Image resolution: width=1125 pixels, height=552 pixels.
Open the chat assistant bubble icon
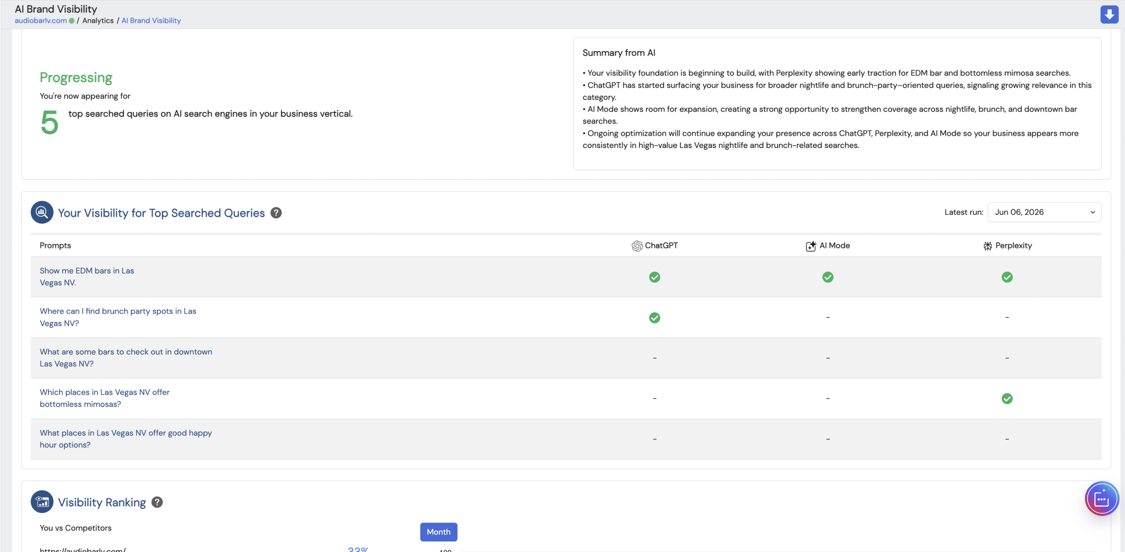(x=1102, y=499)
